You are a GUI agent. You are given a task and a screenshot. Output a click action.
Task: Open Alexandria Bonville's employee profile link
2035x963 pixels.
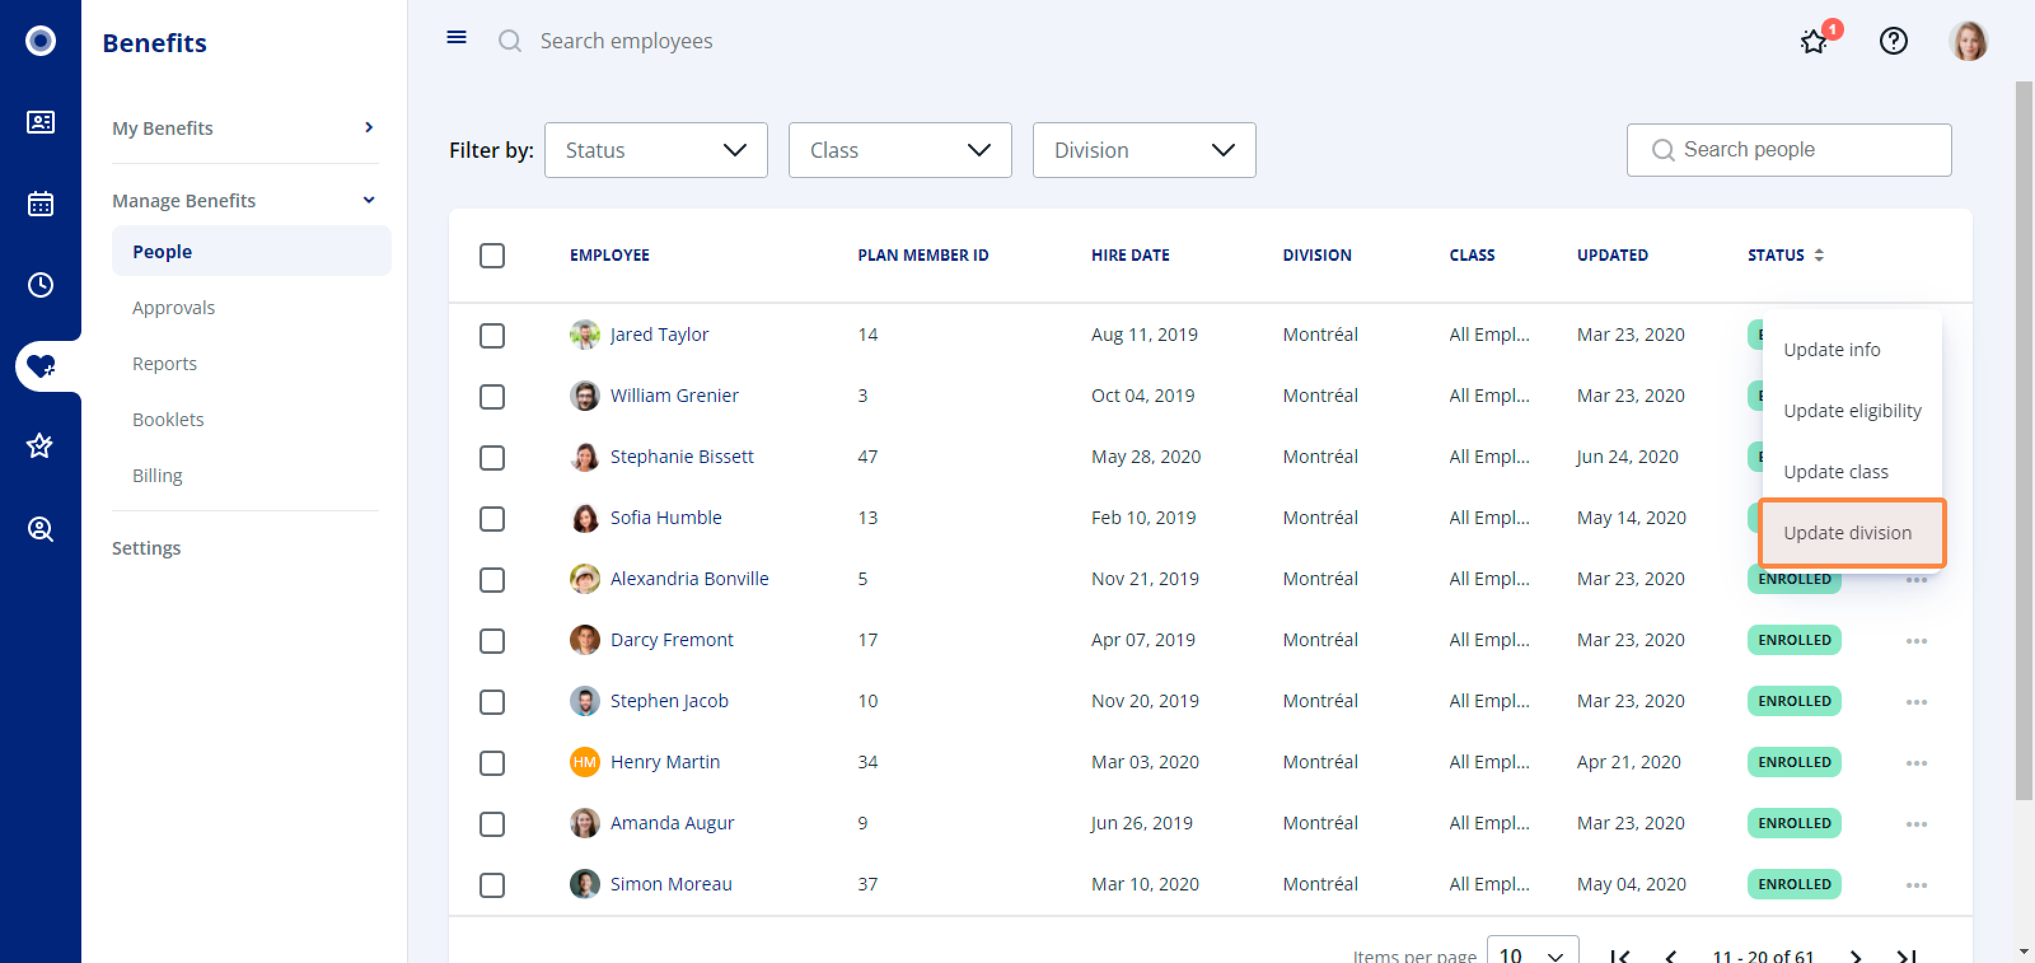pos(689,578)
